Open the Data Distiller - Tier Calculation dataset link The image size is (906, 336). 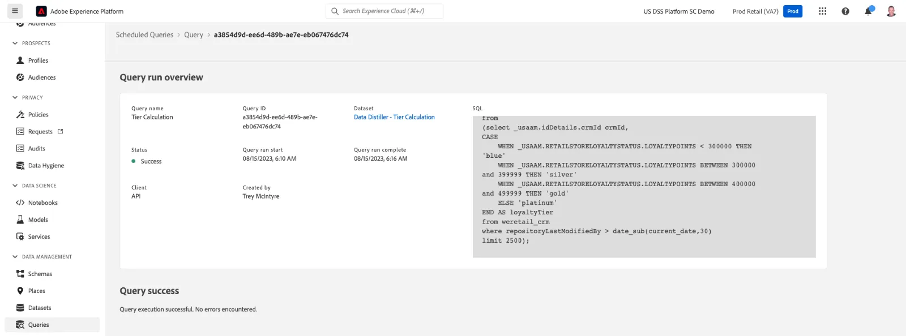[394, 118]
